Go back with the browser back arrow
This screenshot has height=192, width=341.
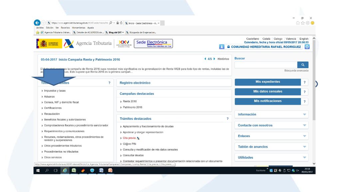coord(37,23)
